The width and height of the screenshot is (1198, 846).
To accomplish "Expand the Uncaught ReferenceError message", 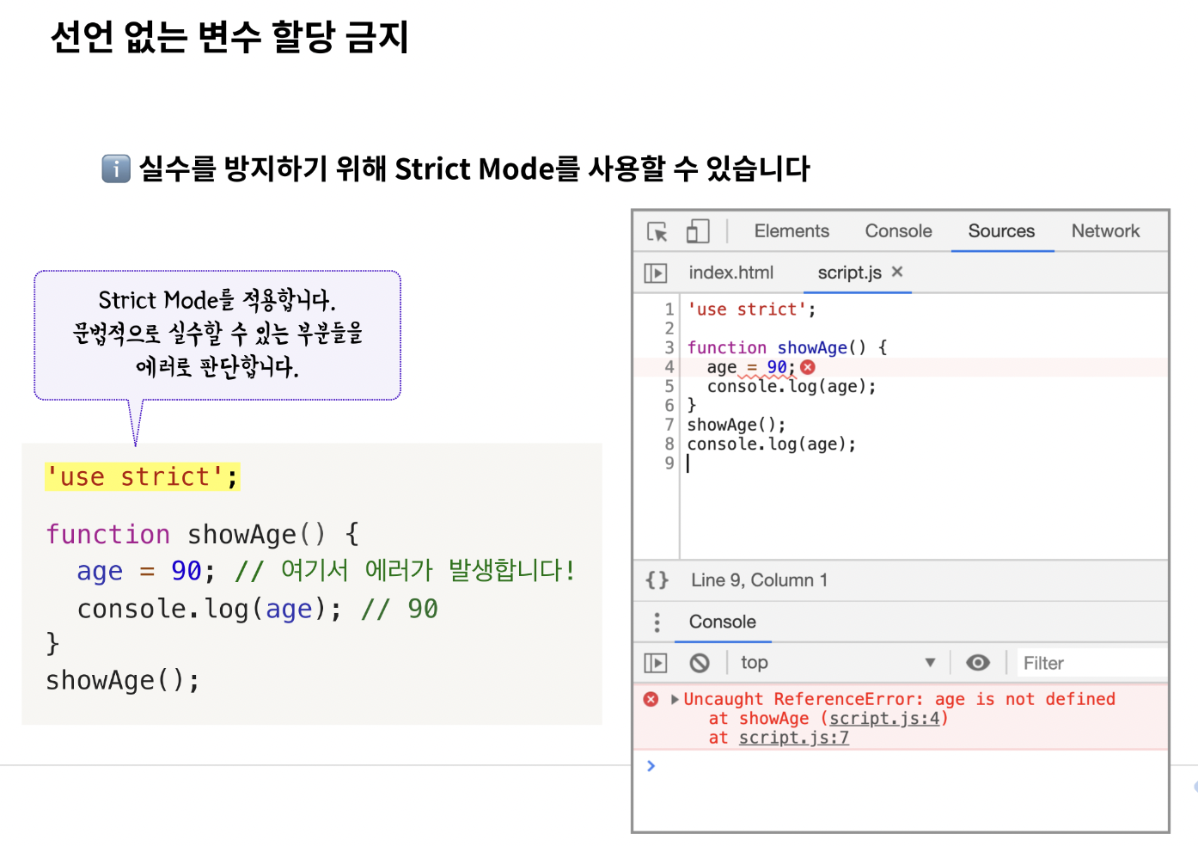I will tap(675, 699).
